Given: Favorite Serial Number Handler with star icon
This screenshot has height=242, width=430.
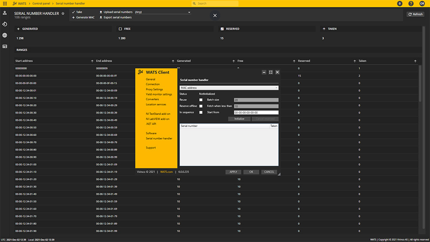Looking at the screenshot, I should coord(63,14).
